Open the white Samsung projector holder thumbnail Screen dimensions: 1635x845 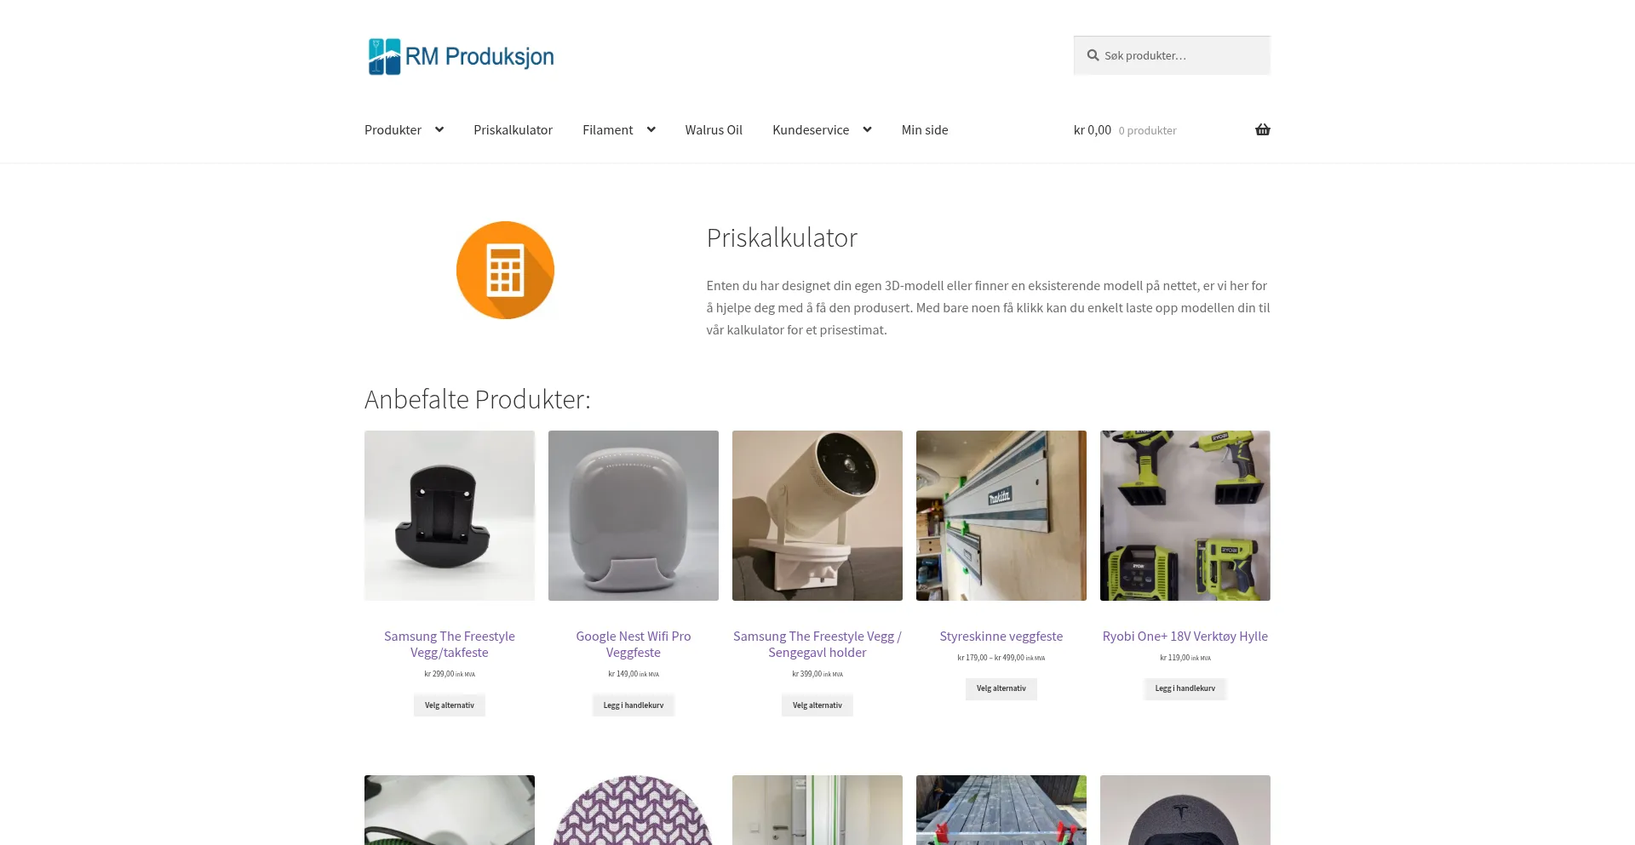[817, 516]
